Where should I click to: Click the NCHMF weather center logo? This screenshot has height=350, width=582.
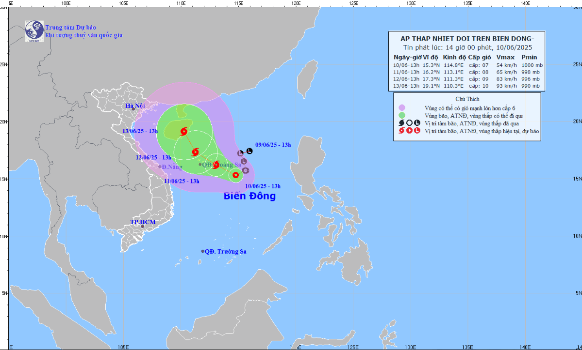pyautogui.click(x=34, y=31)
